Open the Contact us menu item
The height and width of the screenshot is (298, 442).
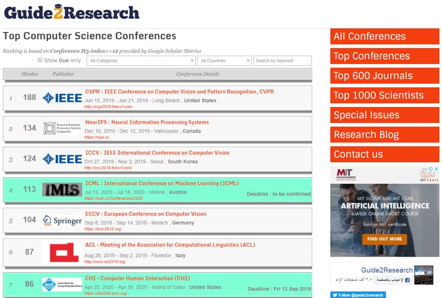(385, 154)
